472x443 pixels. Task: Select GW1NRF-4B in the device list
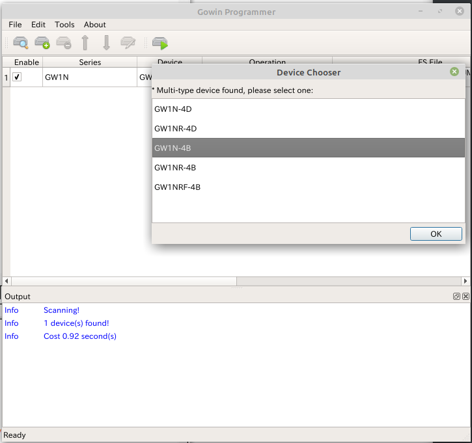pyautogui.click(x=309, y=187)
